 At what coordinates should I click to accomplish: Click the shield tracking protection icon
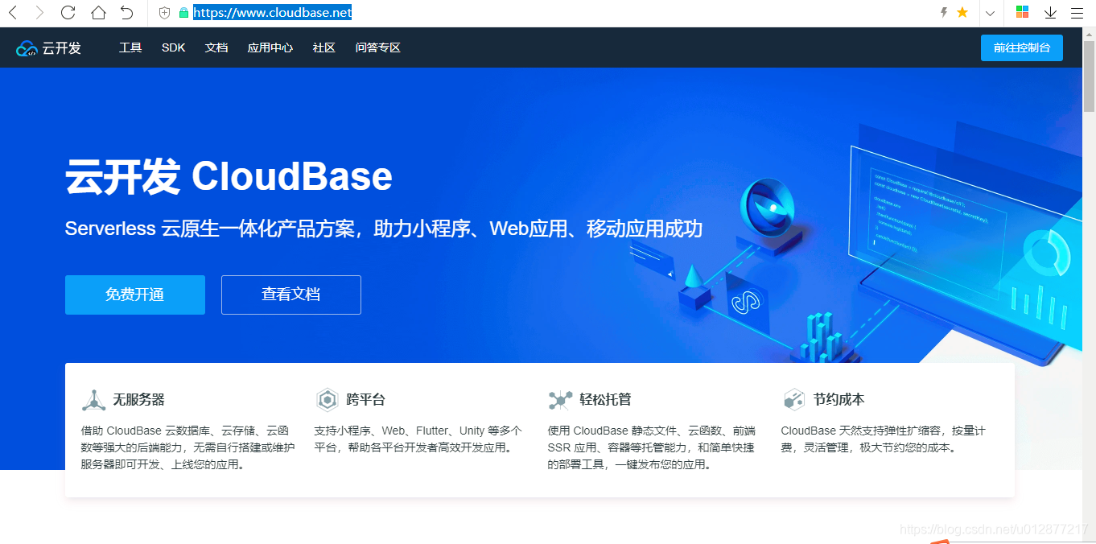pos(164,12)
